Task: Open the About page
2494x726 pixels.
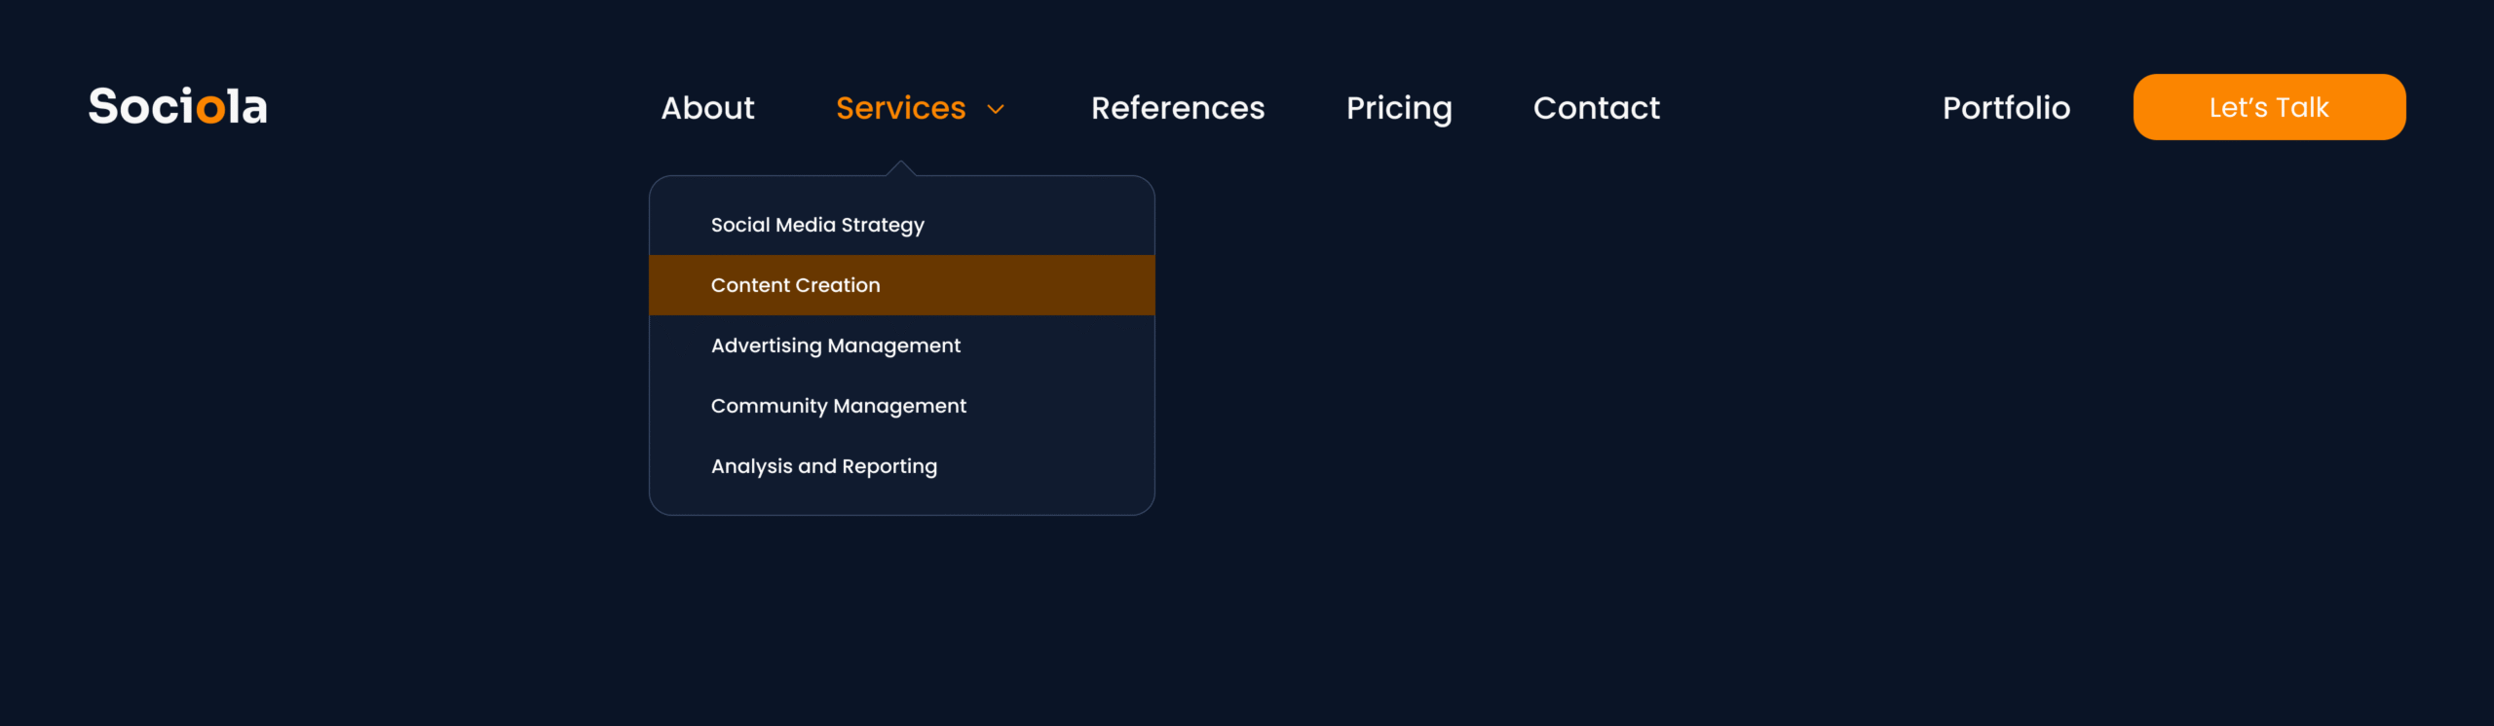Action: [x=707, y=108]
